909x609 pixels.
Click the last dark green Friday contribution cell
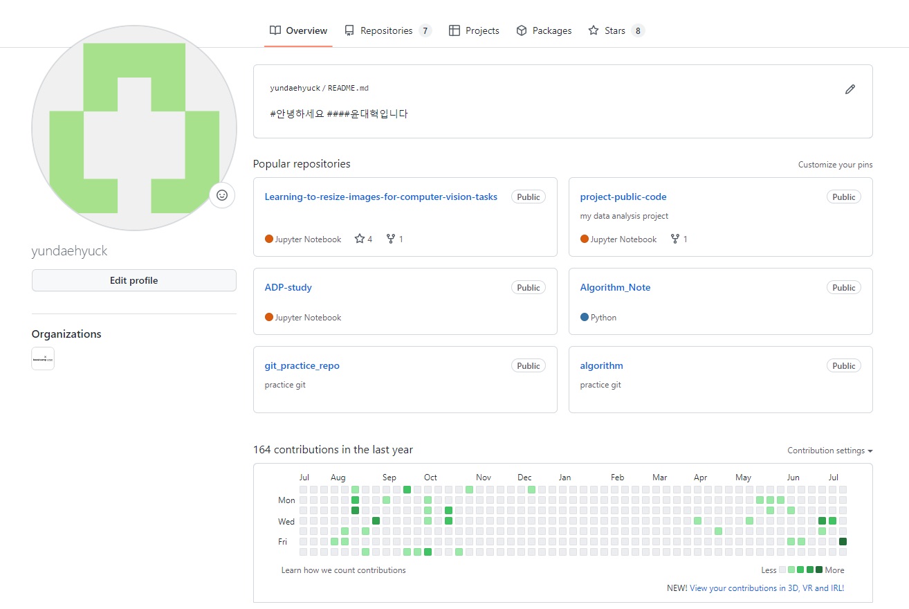[x=843, y=541]
